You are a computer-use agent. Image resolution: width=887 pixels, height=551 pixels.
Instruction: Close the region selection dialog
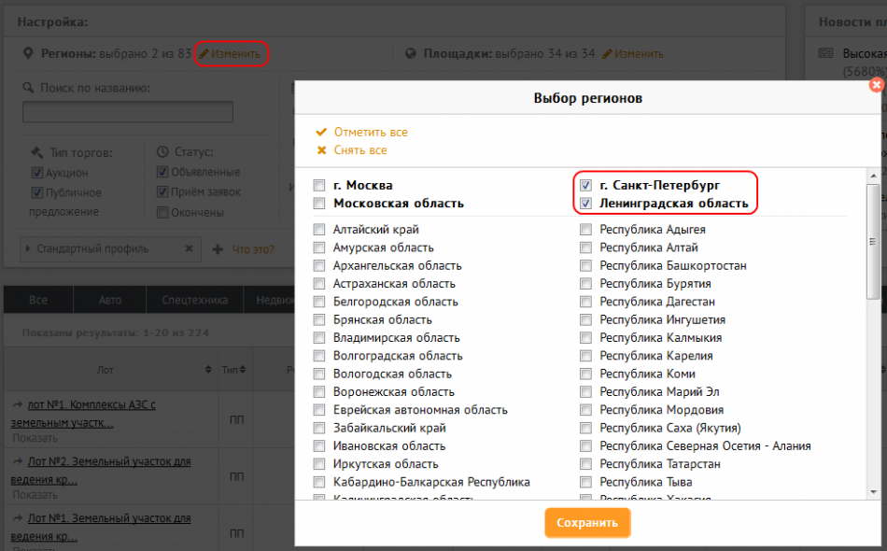pyautogui.click(x=876, y=85)
